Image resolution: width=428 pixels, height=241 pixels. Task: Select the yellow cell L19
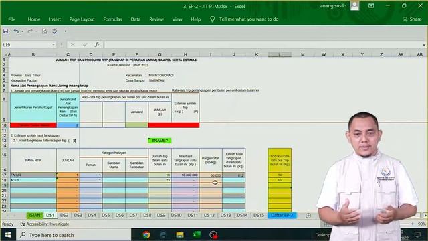(x=280, y=185)
